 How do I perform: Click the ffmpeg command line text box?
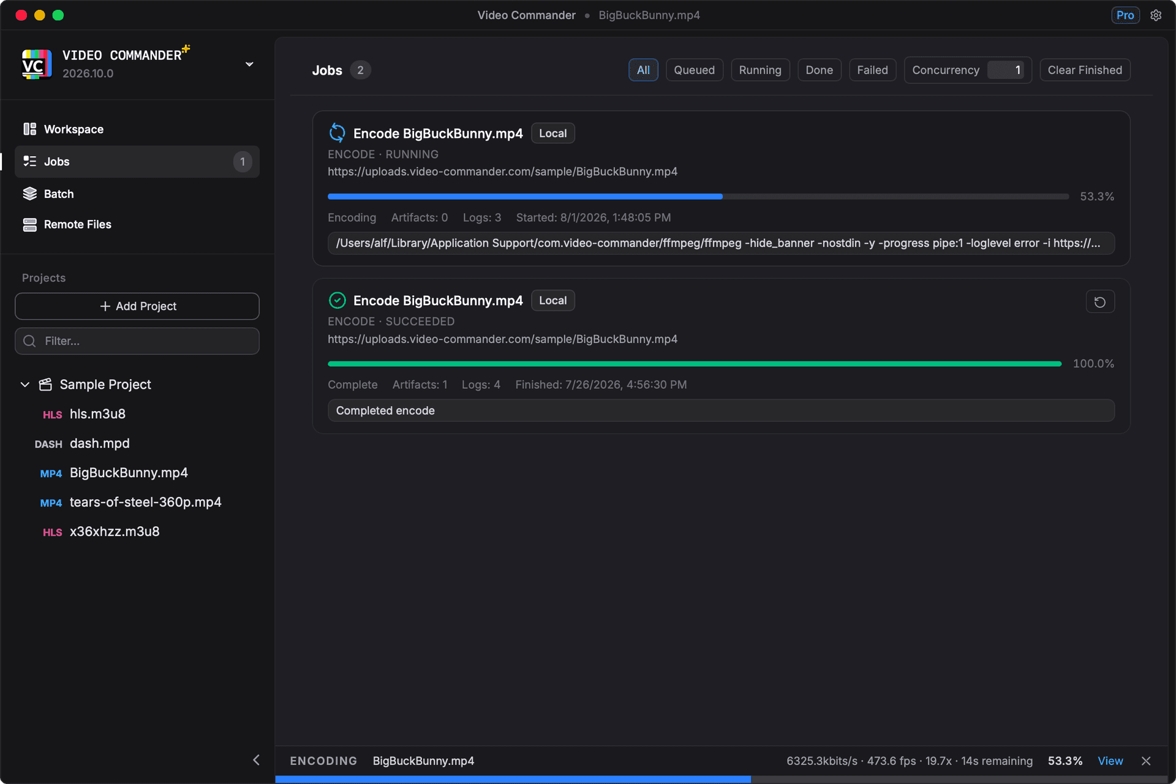pyautogui.click(x=721, y=243)
